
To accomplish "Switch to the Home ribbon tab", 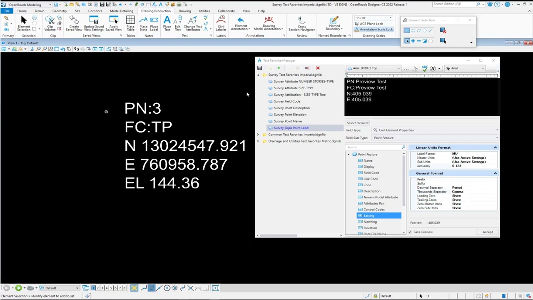I will 22,11.
